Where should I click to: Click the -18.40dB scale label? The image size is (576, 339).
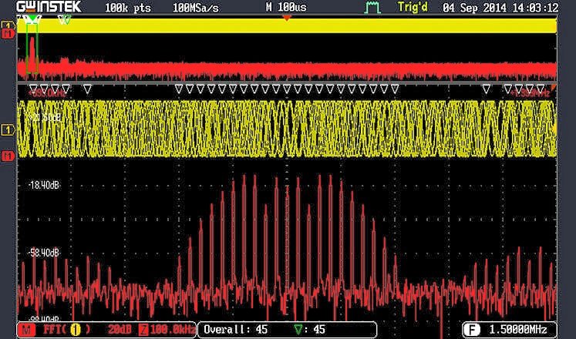44,185
